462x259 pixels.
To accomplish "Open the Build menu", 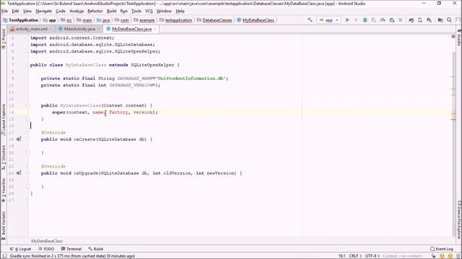I will 111,12.
